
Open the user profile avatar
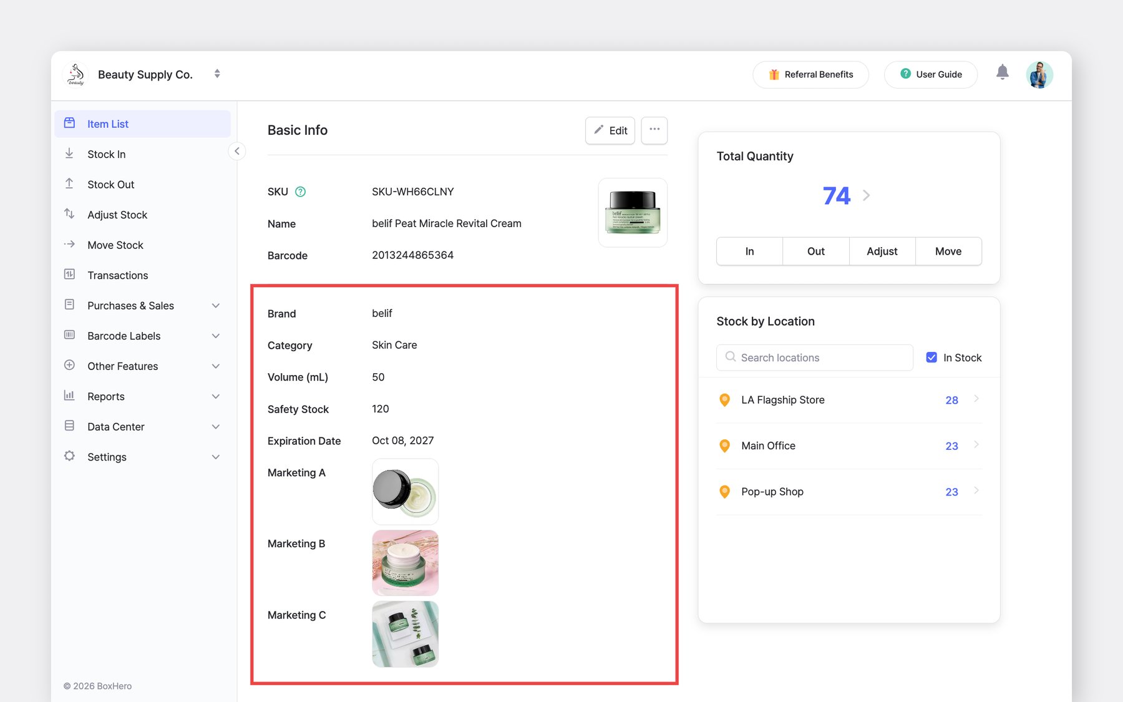pos(1039,75)
